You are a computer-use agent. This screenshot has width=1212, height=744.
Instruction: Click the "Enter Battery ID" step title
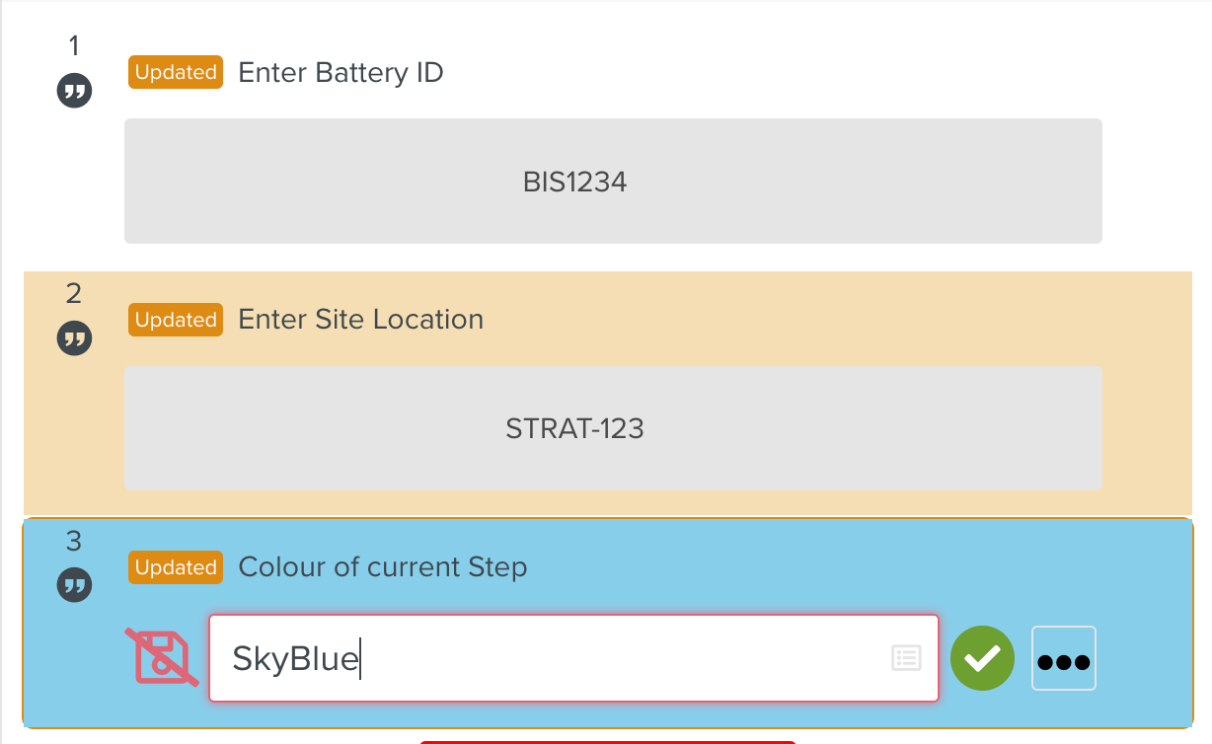coord(341,73)
